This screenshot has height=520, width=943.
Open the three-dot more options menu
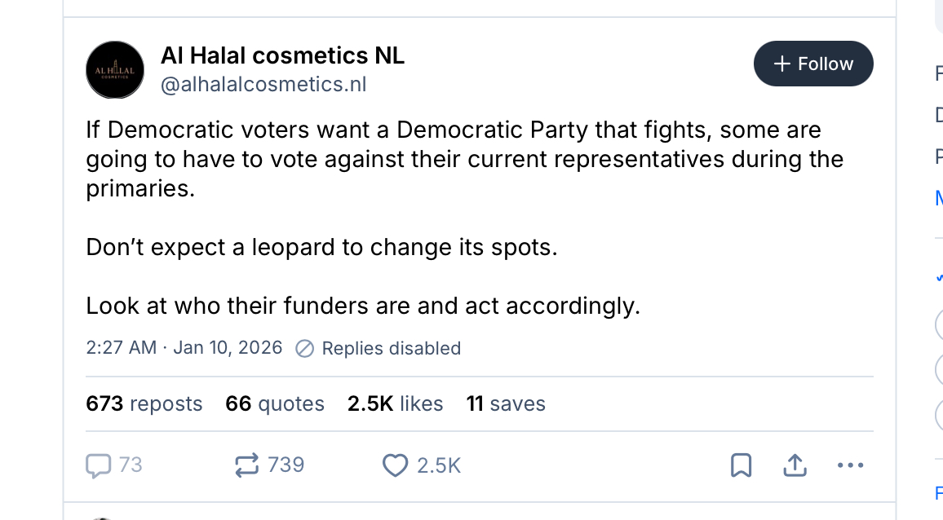pyautogui.click(x=850, y=465)
